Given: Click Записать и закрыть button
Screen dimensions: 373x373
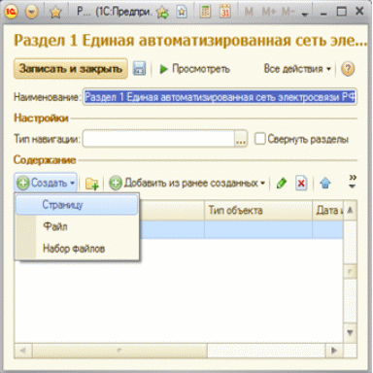Looking at the screenshot, I should (71, 69).
